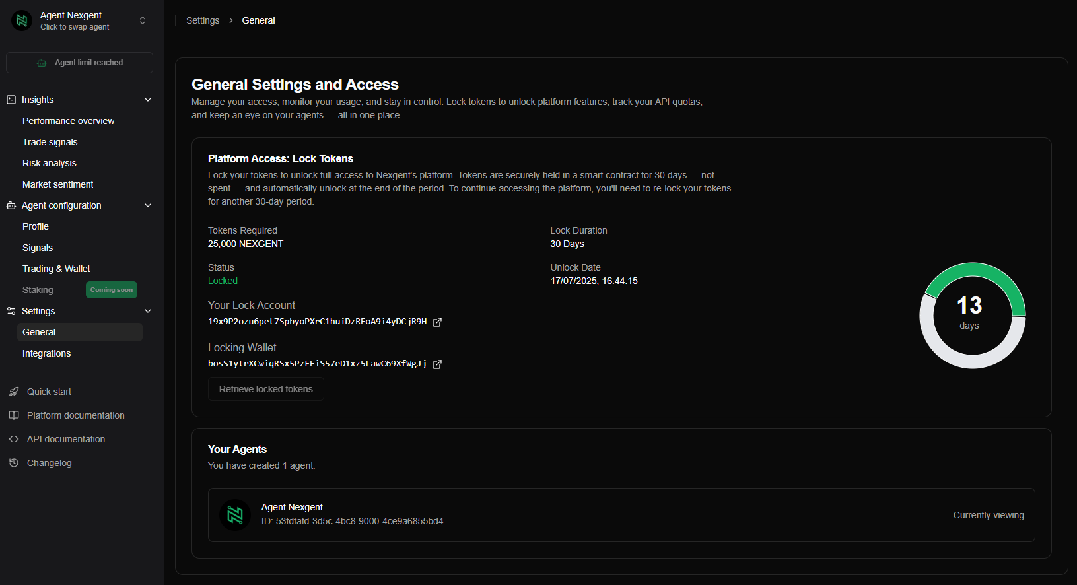The image size is (1077, 585).
Task: Open Lock Account address in explorer icon
Action: [x=437, y=322]
